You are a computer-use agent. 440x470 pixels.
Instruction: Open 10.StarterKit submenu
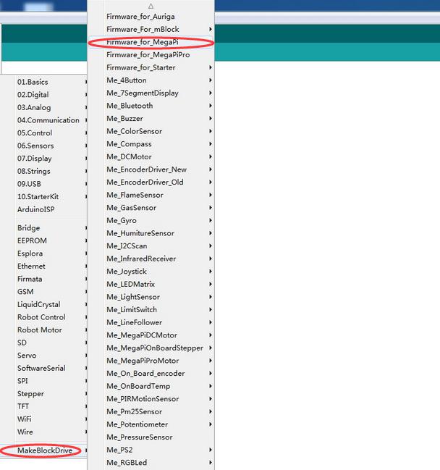pyautogui.click(x=43, y=197)
